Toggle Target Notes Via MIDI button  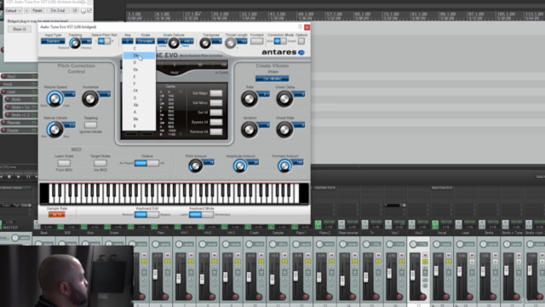(x=100, y=163)
